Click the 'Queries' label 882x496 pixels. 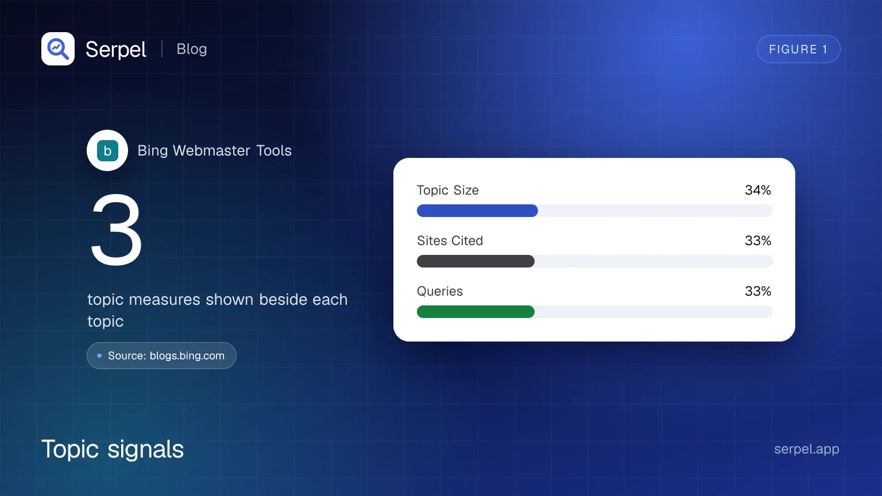[x=440, y=291]
